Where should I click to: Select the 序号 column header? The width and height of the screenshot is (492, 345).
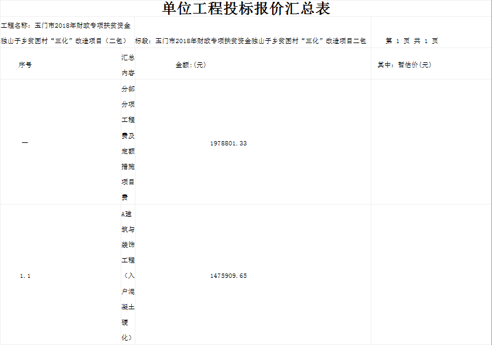25,65
